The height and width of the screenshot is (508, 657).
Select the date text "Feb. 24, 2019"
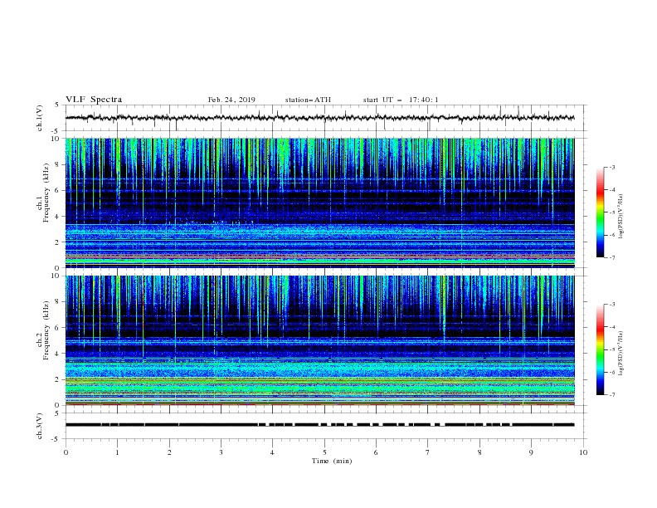pos(231,100)
